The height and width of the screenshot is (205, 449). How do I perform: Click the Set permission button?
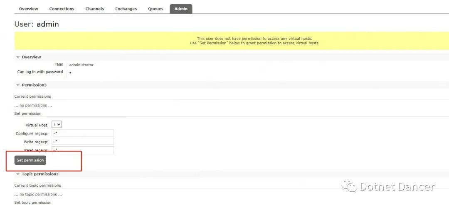[30, 160]
